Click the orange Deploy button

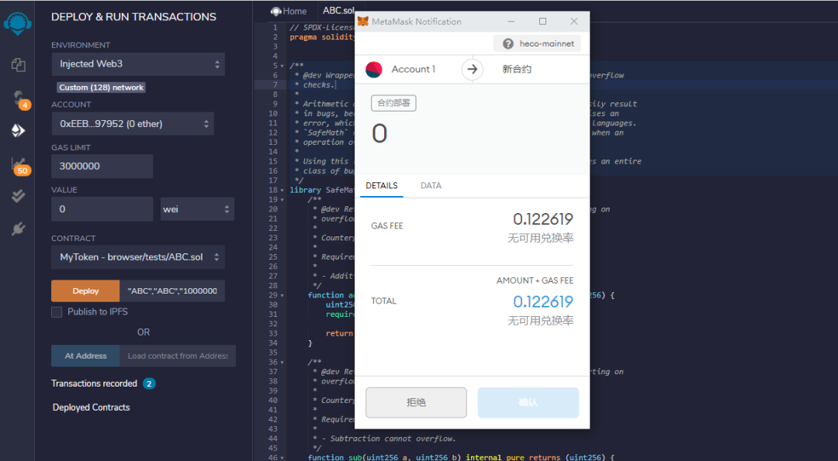[x=85, y=291]
